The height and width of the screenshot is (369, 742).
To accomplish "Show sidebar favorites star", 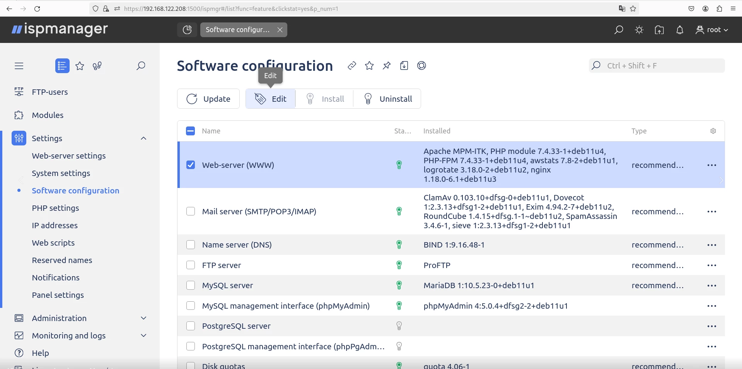I will (80, 66).
